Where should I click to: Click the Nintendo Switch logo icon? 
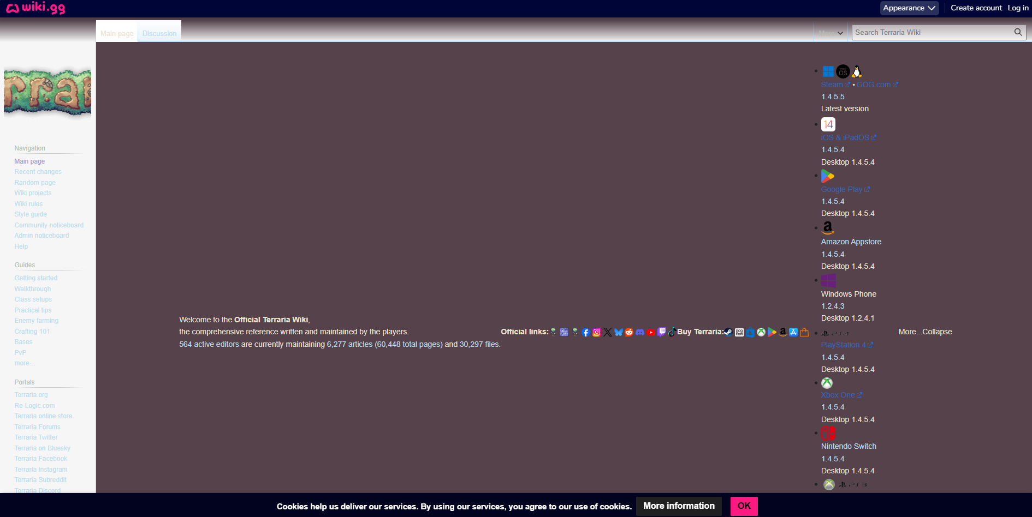coord(828,433)
